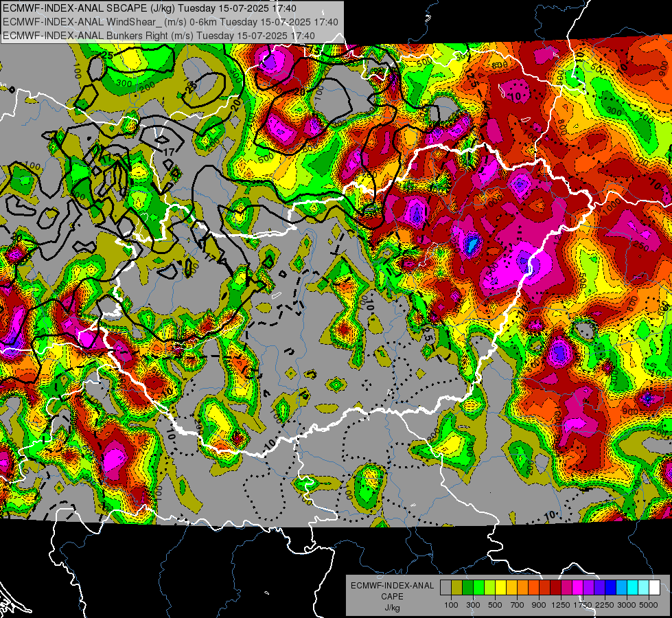Click the legend value 500
This screenshot has width=672, height=618.
tap(495, 605)
